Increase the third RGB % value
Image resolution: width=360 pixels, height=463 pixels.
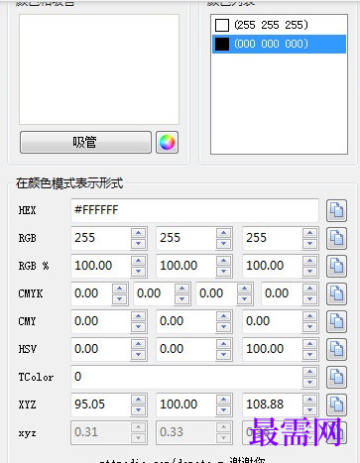coord(309,261)
